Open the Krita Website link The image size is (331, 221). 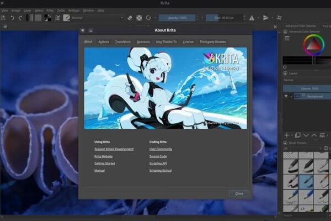[104, 156]
